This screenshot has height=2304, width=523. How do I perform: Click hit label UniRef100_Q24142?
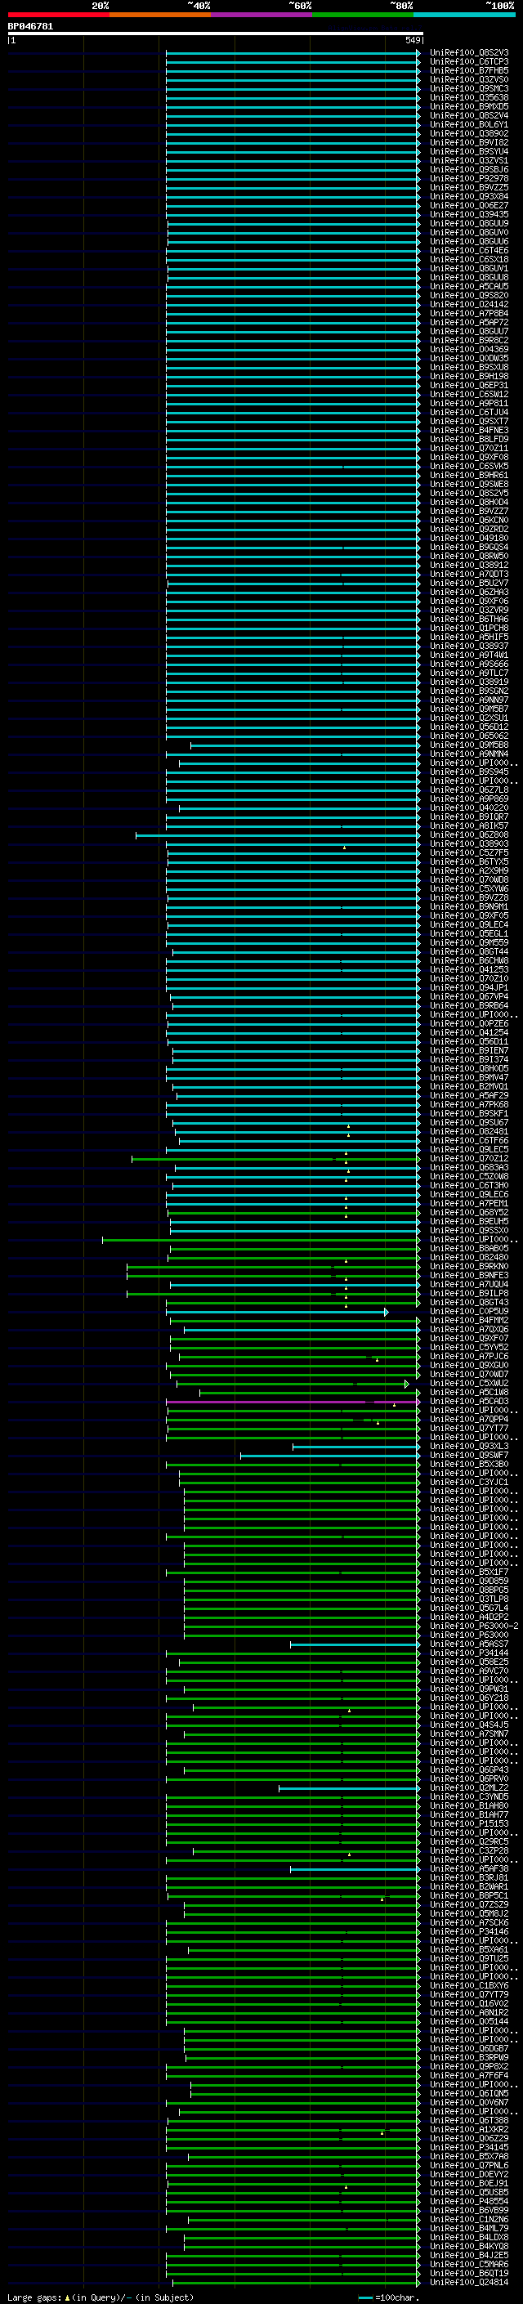tap(469, 305)
